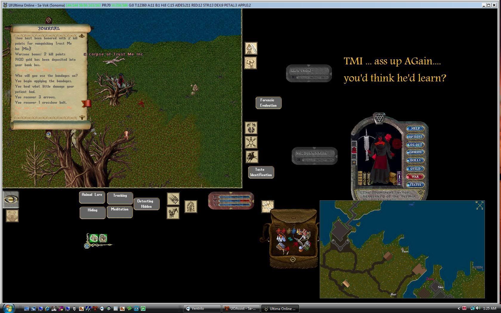
Task: Click the eye icon below the game view
Action: (x=11, y=199)
